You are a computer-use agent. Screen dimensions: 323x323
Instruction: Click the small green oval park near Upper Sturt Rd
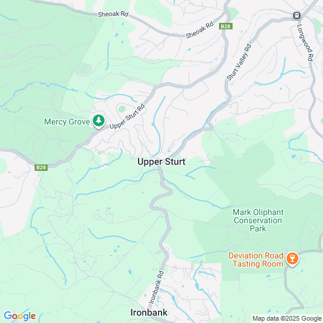pyautogui.click(x=122, y=109)
